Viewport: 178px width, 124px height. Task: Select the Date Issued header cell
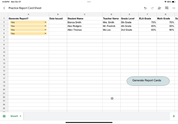58,19
